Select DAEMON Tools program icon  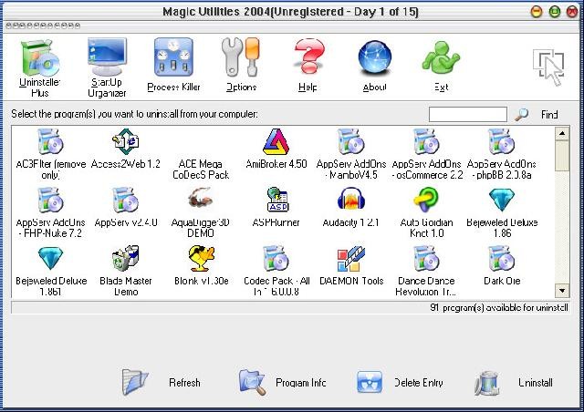tap(350, 258)
